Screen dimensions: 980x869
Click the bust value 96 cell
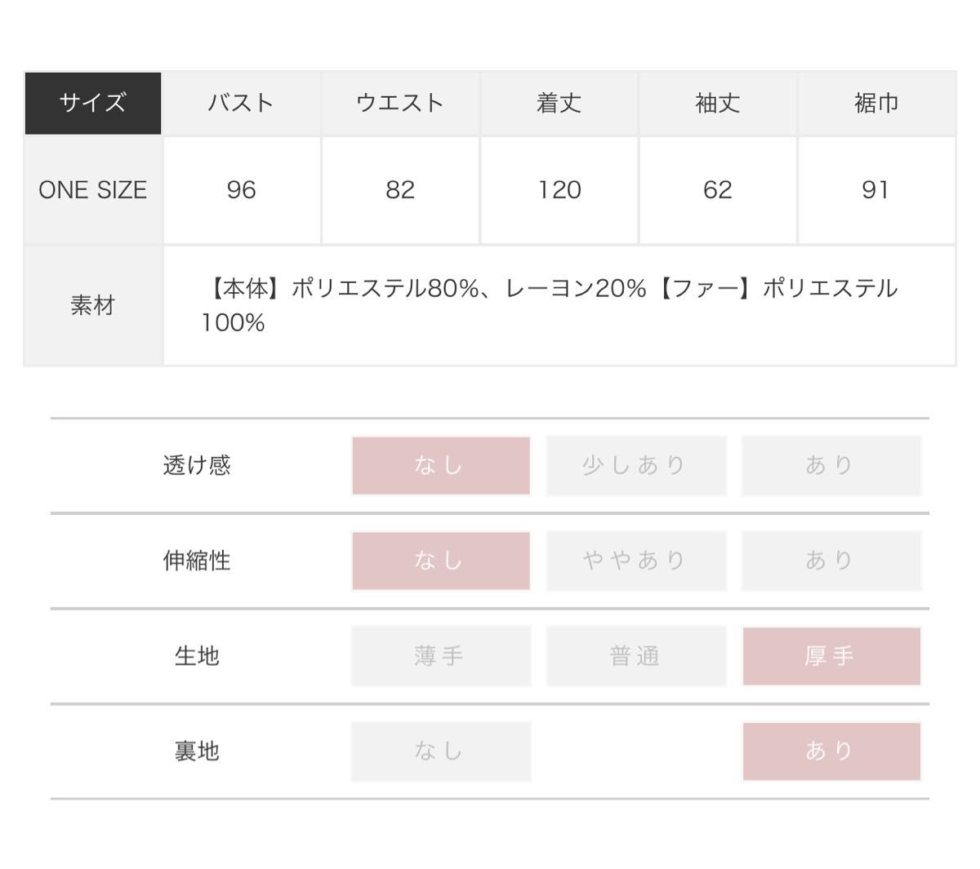point(241,190)
